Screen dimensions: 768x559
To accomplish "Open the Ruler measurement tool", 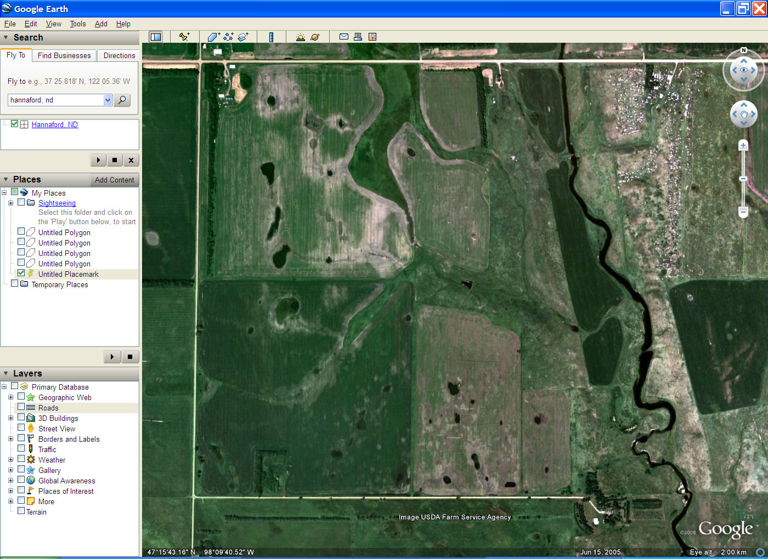I will 272,37.
